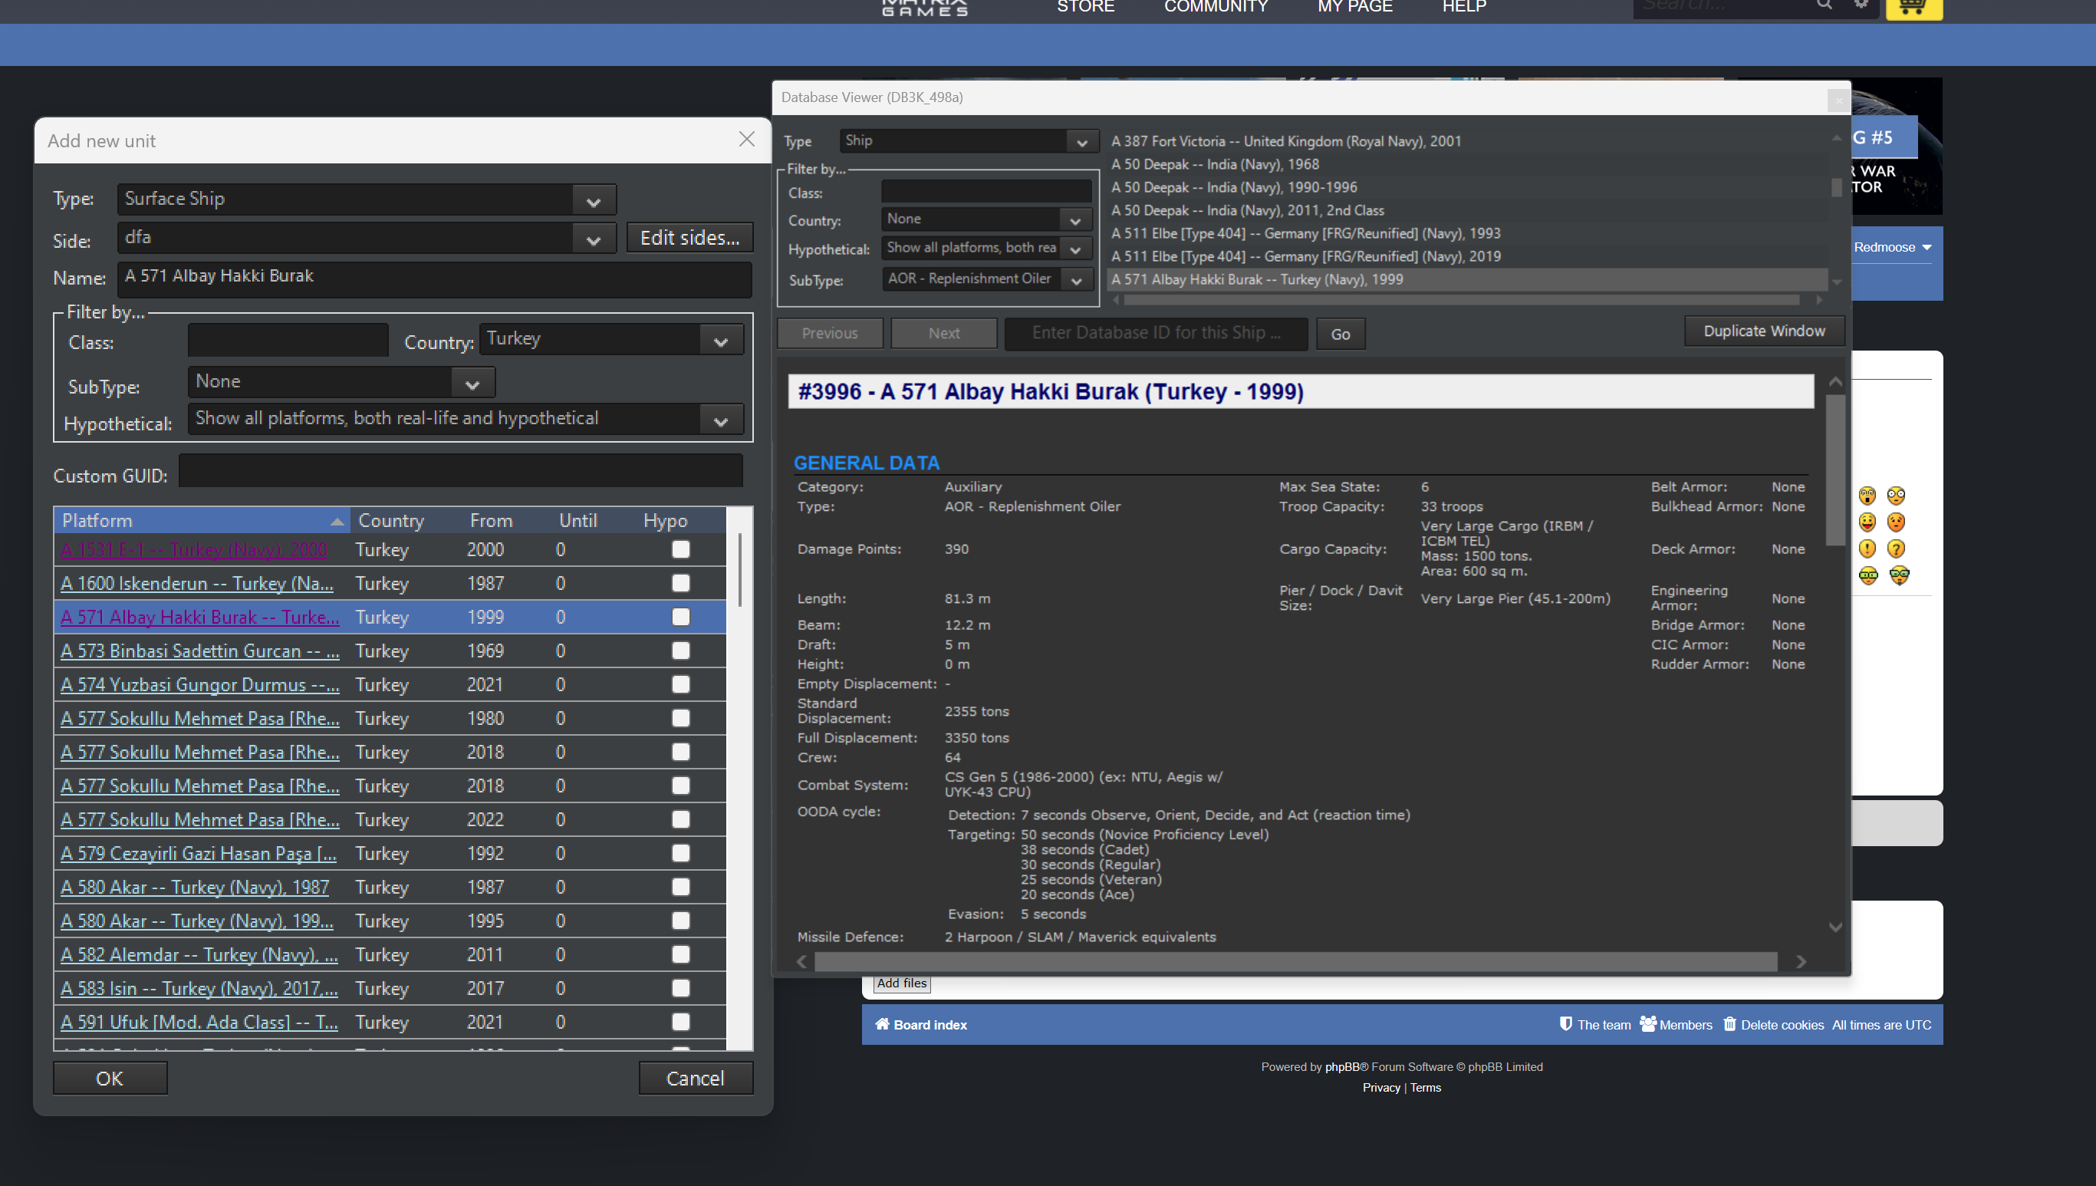
Task: Open the Hypothetical dropdown in Add new unit
Action: 466,420
